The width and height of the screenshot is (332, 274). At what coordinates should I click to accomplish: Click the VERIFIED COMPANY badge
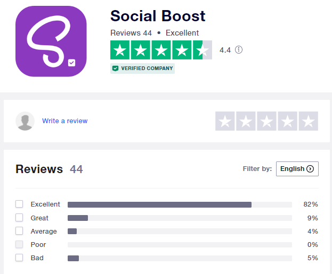pos(142,68)
